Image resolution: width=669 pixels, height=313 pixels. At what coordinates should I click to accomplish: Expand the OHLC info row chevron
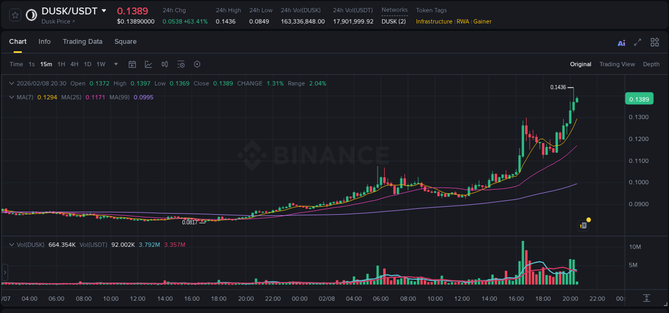(11, 83)
